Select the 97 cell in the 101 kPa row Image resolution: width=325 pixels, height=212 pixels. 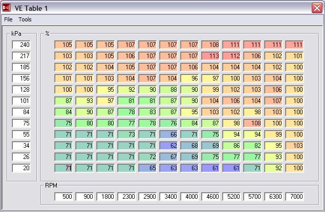105,101
